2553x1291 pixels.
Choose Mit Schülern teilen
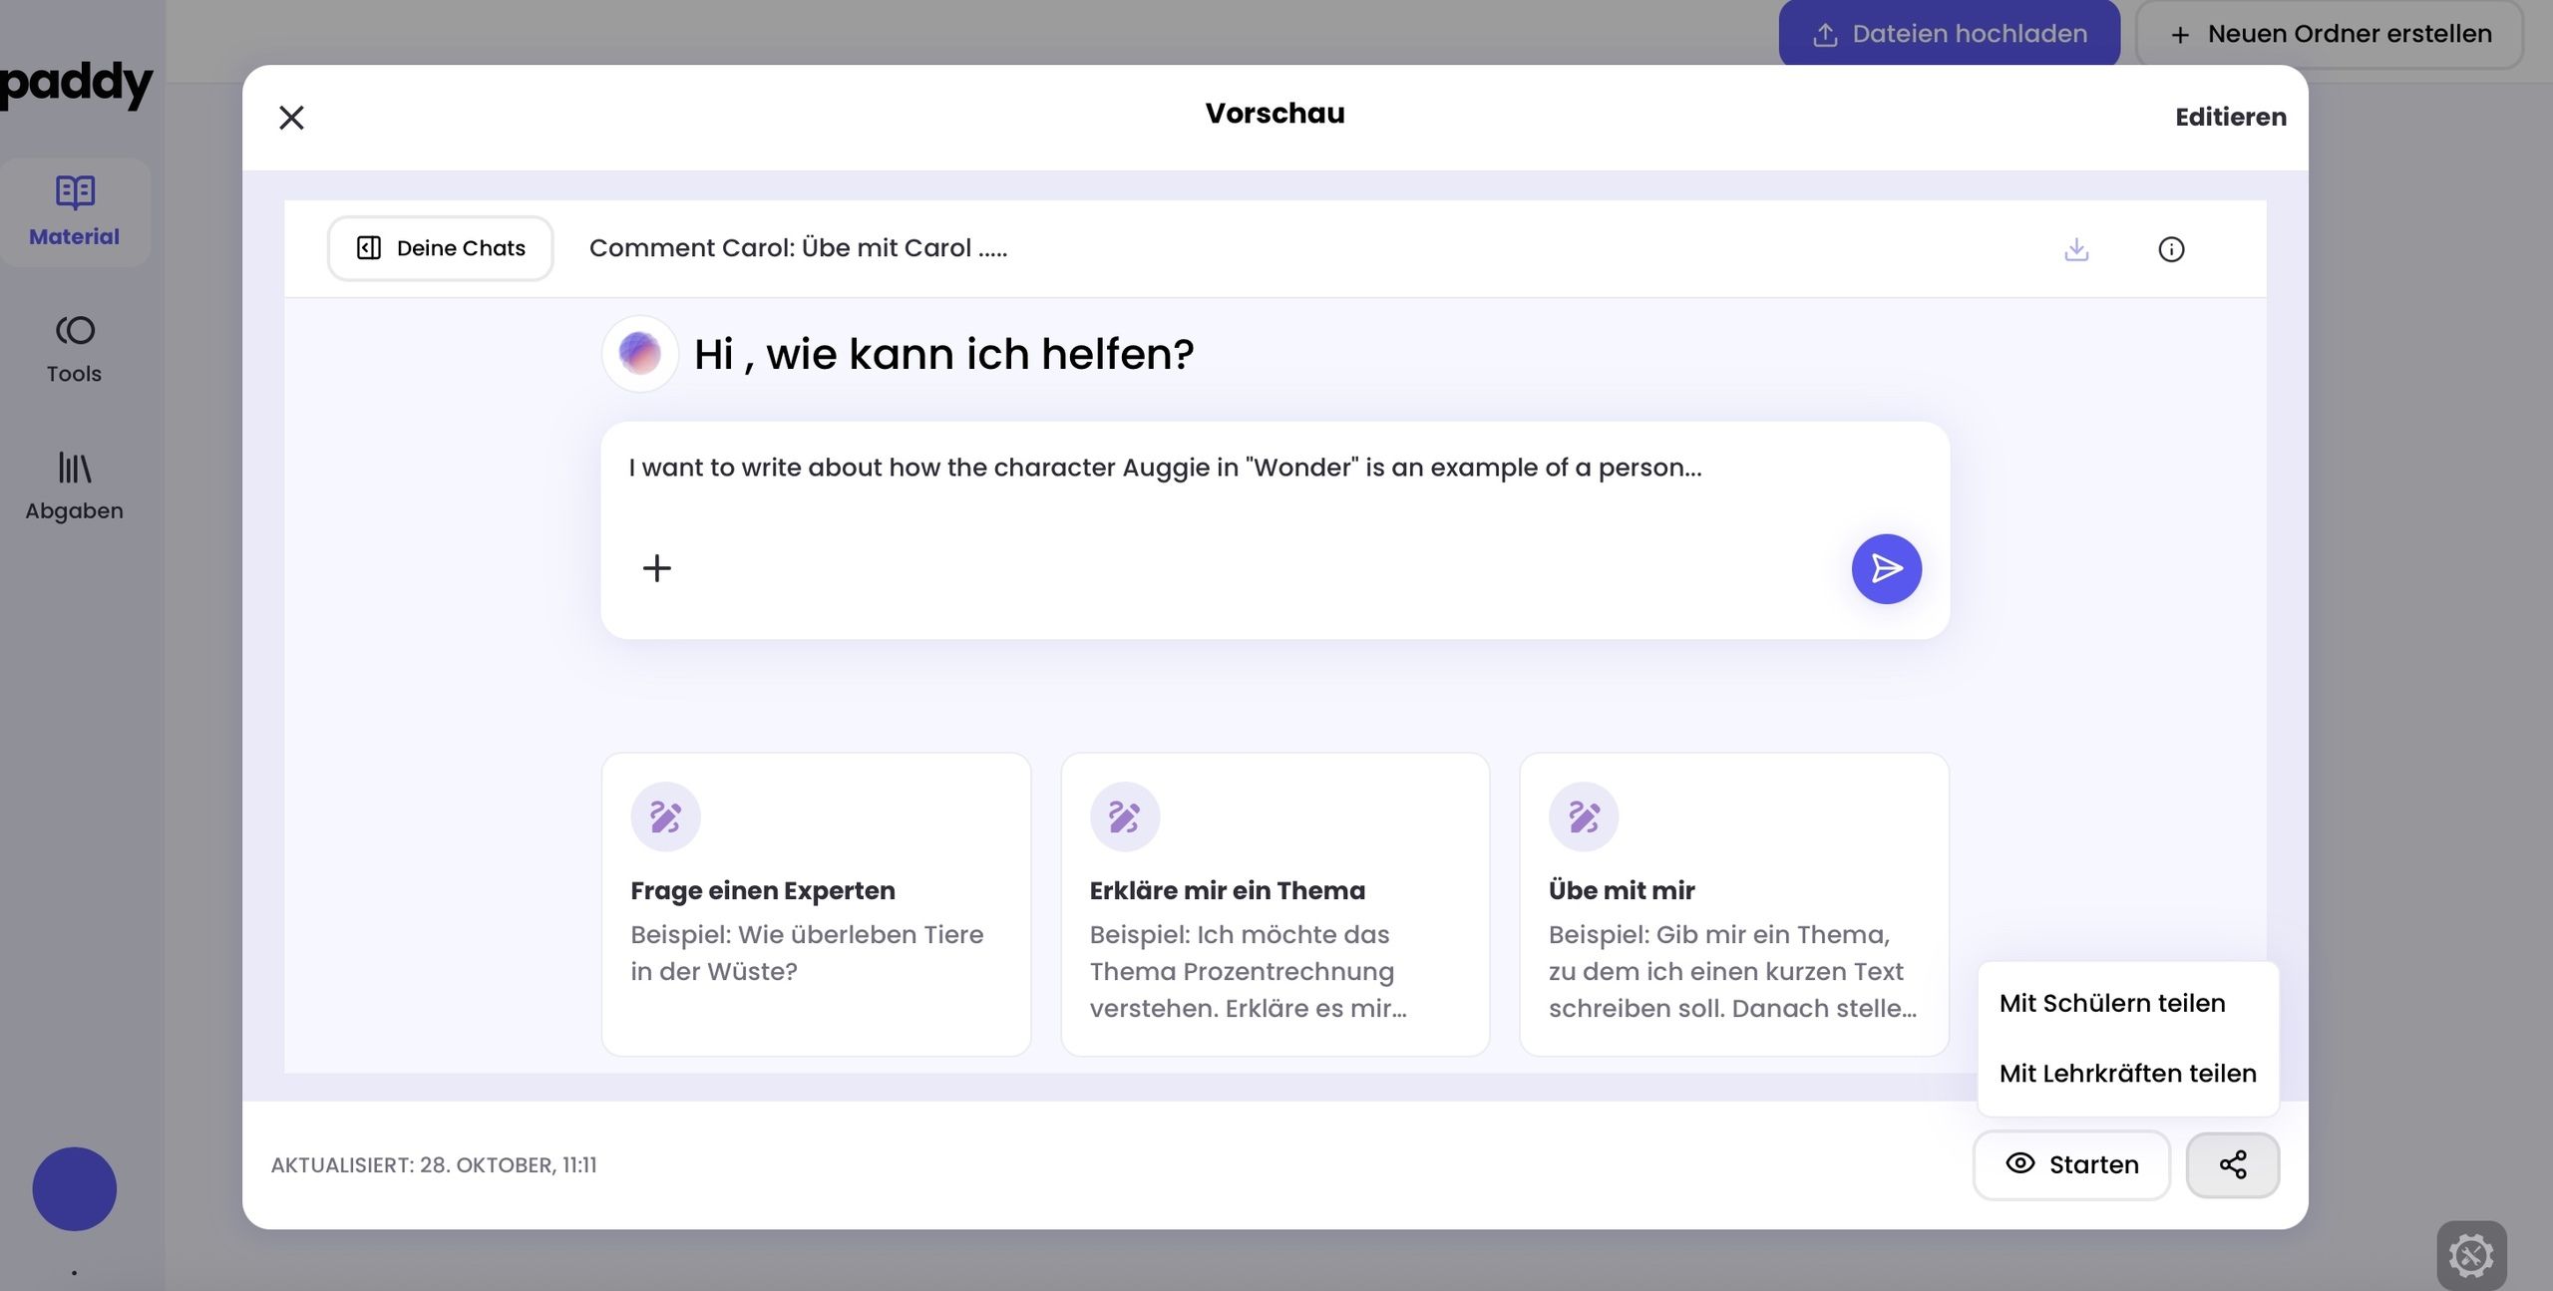2111,1003
